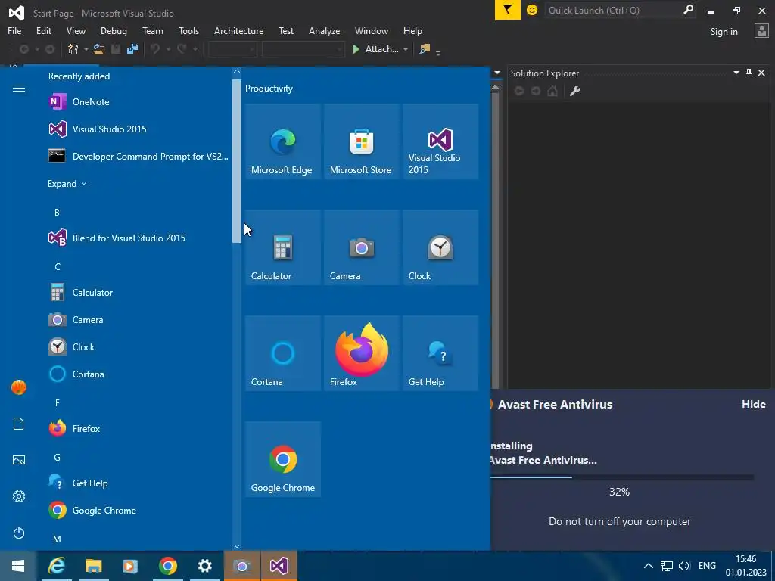Click Save All icon in Visual Studio toolbar
Screen dimensions: 775x581
(x=132, y=49)
